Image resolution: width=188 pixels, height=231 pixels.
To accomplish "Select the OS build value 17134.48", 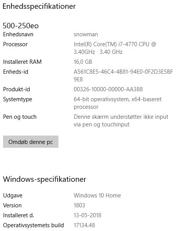I will pos(84,225).
